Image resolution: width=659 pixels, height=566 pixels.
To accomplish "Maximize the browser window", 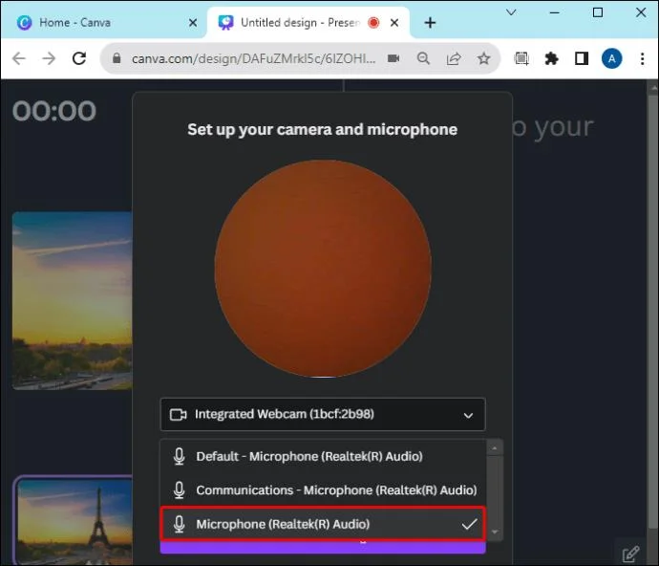I will [x=598, y=12].
